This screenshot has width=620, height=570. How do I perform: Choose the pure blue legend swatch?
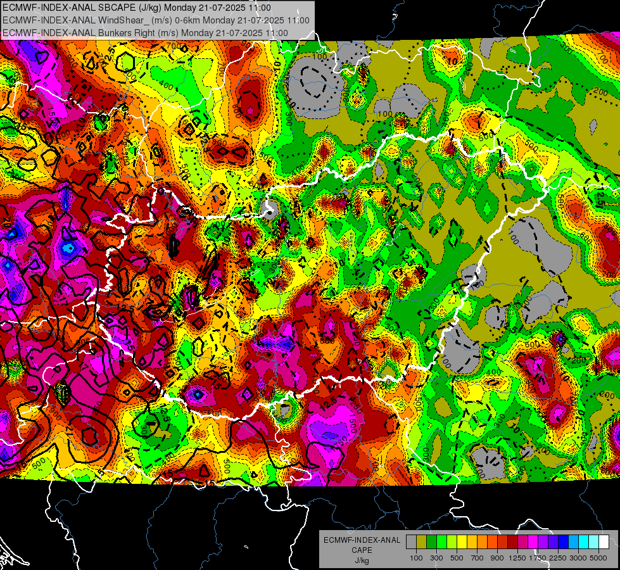[x=564, y=542]
